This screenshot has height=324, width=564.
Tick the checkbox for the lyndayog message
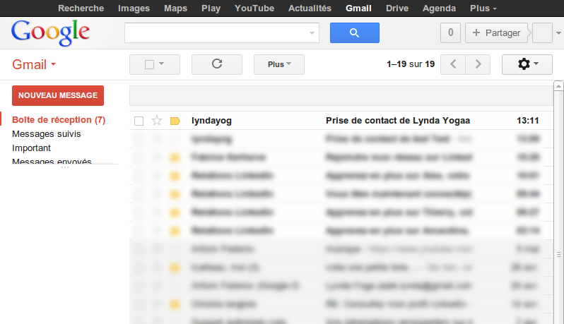(x=139, y=121)
